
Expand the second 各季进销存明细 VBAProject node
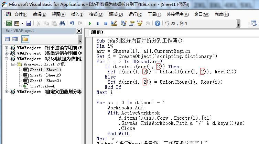pos(6,53)
